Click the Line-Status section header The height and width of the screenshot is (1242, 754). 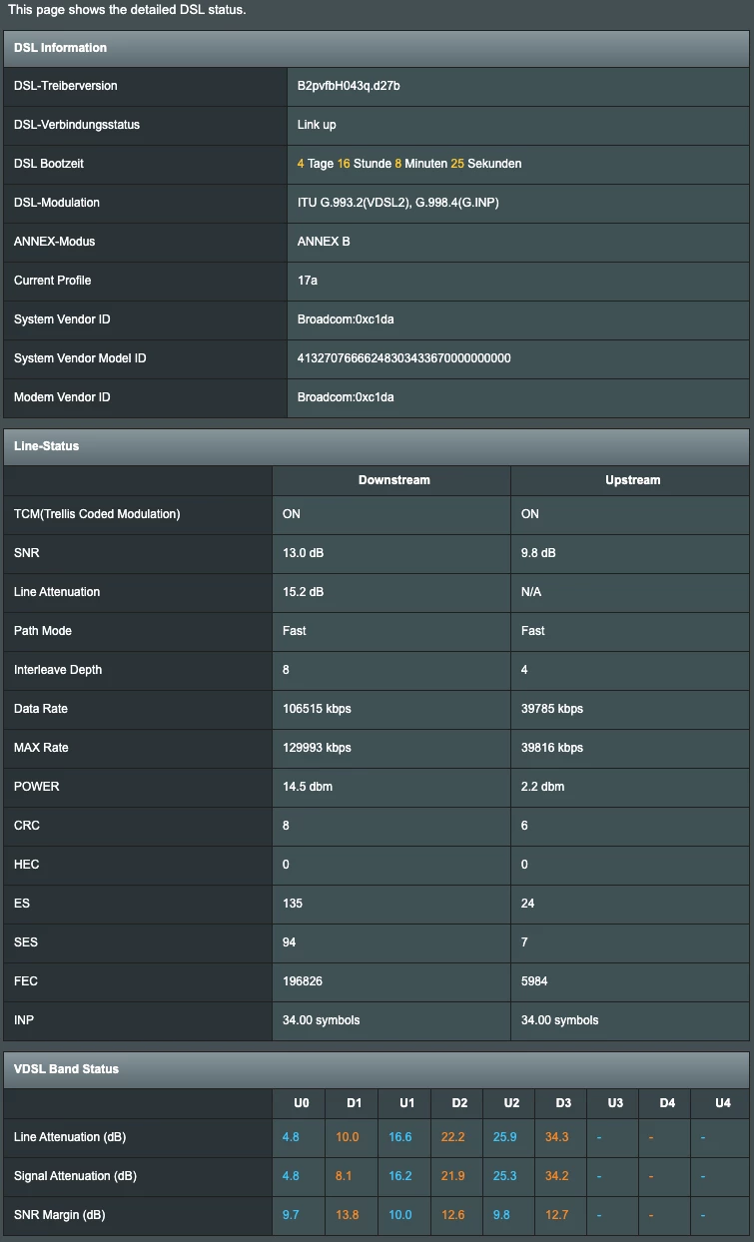click(x=46, y=446)
